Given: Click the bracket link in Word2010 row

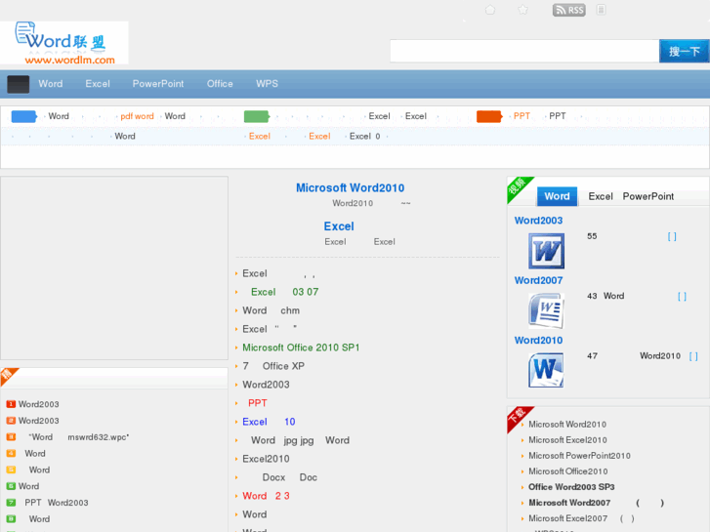Looking at the screenshot, I should pos(693,356).
